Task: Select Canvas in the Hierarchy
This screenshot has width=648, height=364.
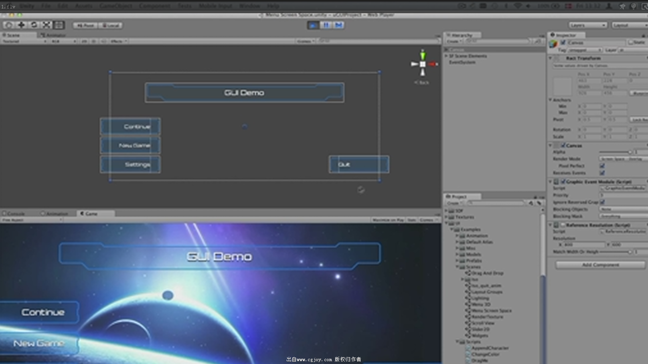Action: tap(494, 50)
